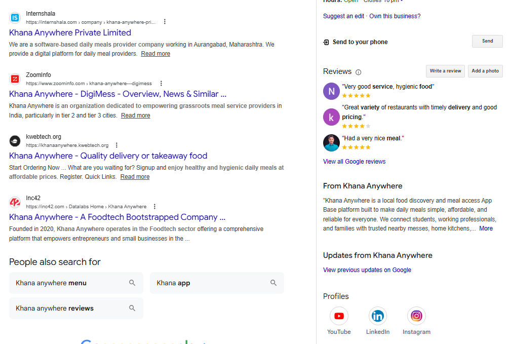Image resolution: width=509 pixels, height=344 pixels.
Task: Open three-dot menu for kwebtech.org result
Action: [x=116, y=145]
